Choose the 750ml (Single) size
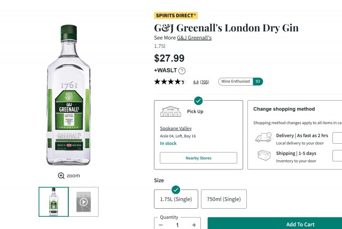Image resolution: width=342 pixels, height=229 pixels. click(224, 199)
